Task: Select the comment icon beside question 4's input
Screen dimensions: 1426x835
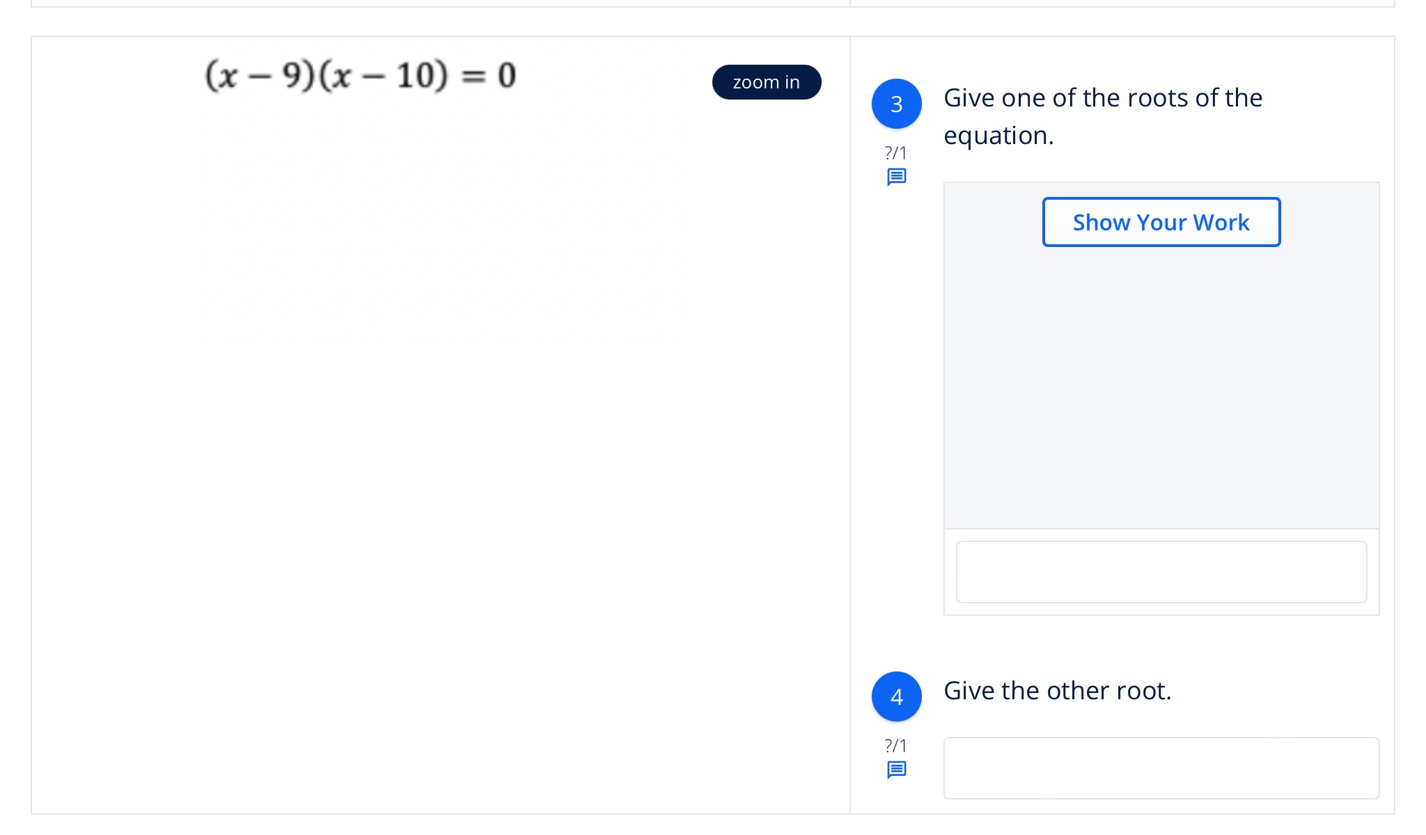Action: coord(897,769)
